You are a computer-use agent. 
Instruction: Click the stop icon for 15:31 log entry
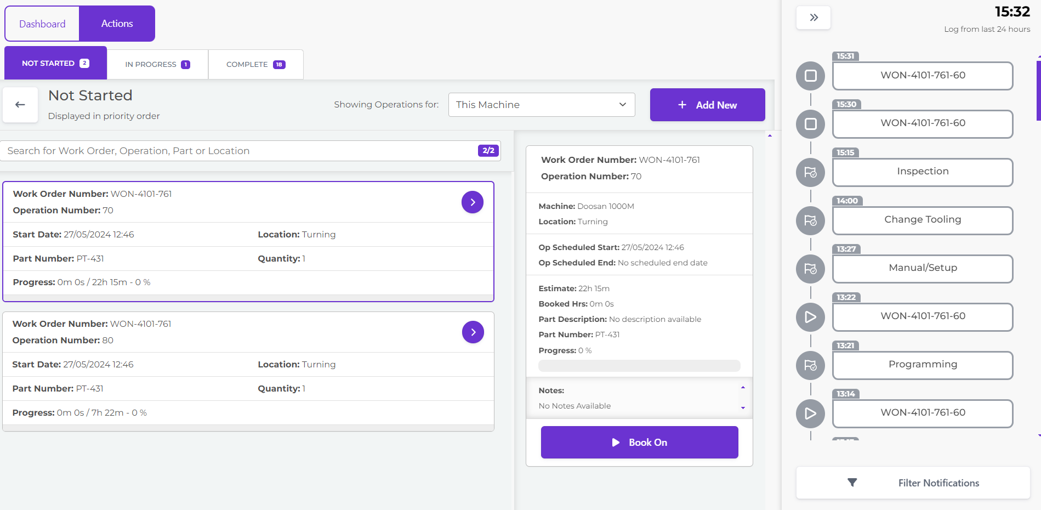point(810,76)
